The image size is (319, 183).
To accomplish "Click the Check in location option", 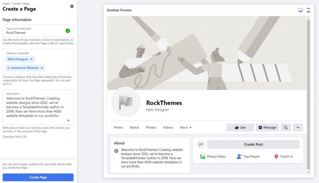I will 283,157.
